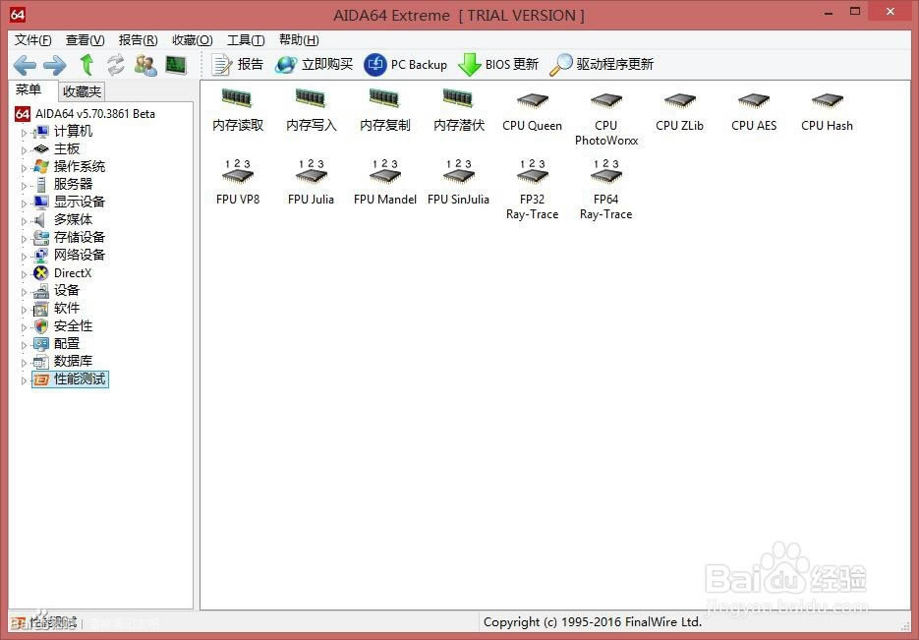Click the 驱动程序更新 driver update button
The height and width of the screenshot is (640, 919).
[602, 65]
